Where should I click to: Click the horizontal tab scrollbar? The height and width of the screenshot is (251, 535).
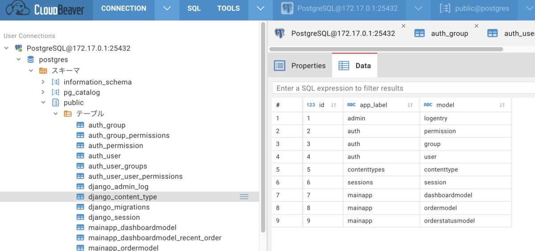386,49
